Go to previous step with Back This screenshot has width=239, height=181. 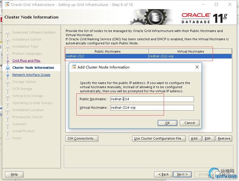coord(163,174)
